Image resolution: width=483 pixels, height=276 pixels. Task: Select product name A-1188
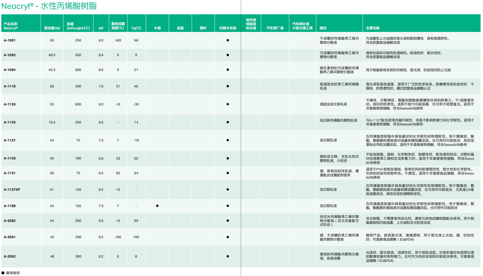(10, 206)
